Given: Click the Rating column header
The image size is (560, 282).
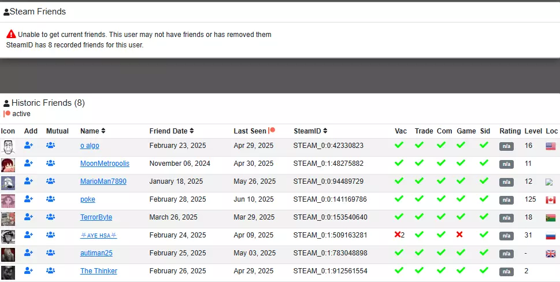Looking at the screenshot, I should (x=510, y=131).
